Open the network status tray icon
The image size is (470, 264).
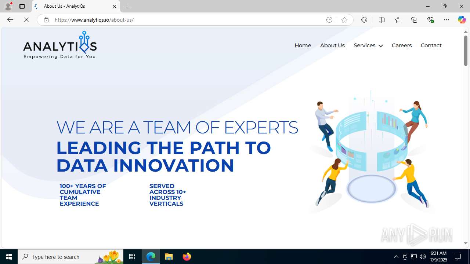pyautogui.click(x=414, y=257)
